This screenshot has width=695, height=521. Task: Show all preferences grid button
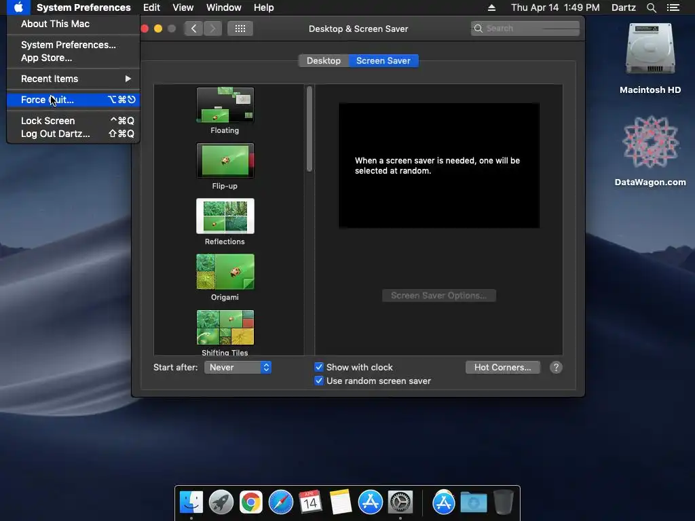point(240,28)
